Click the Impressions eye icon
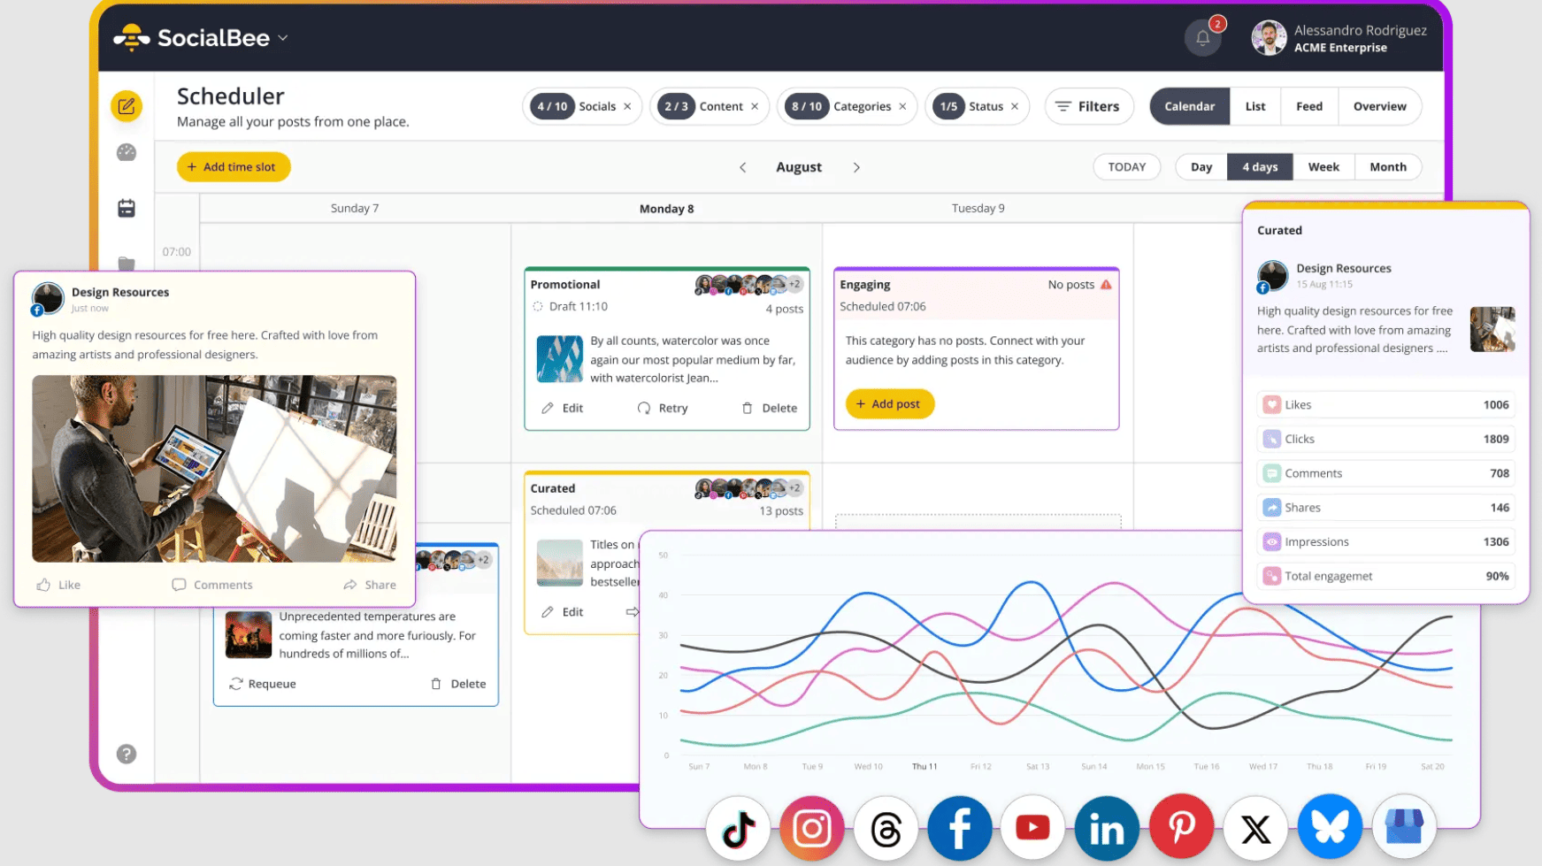The height and width of the screenshot is (866, 1542). click(1271, 542)
